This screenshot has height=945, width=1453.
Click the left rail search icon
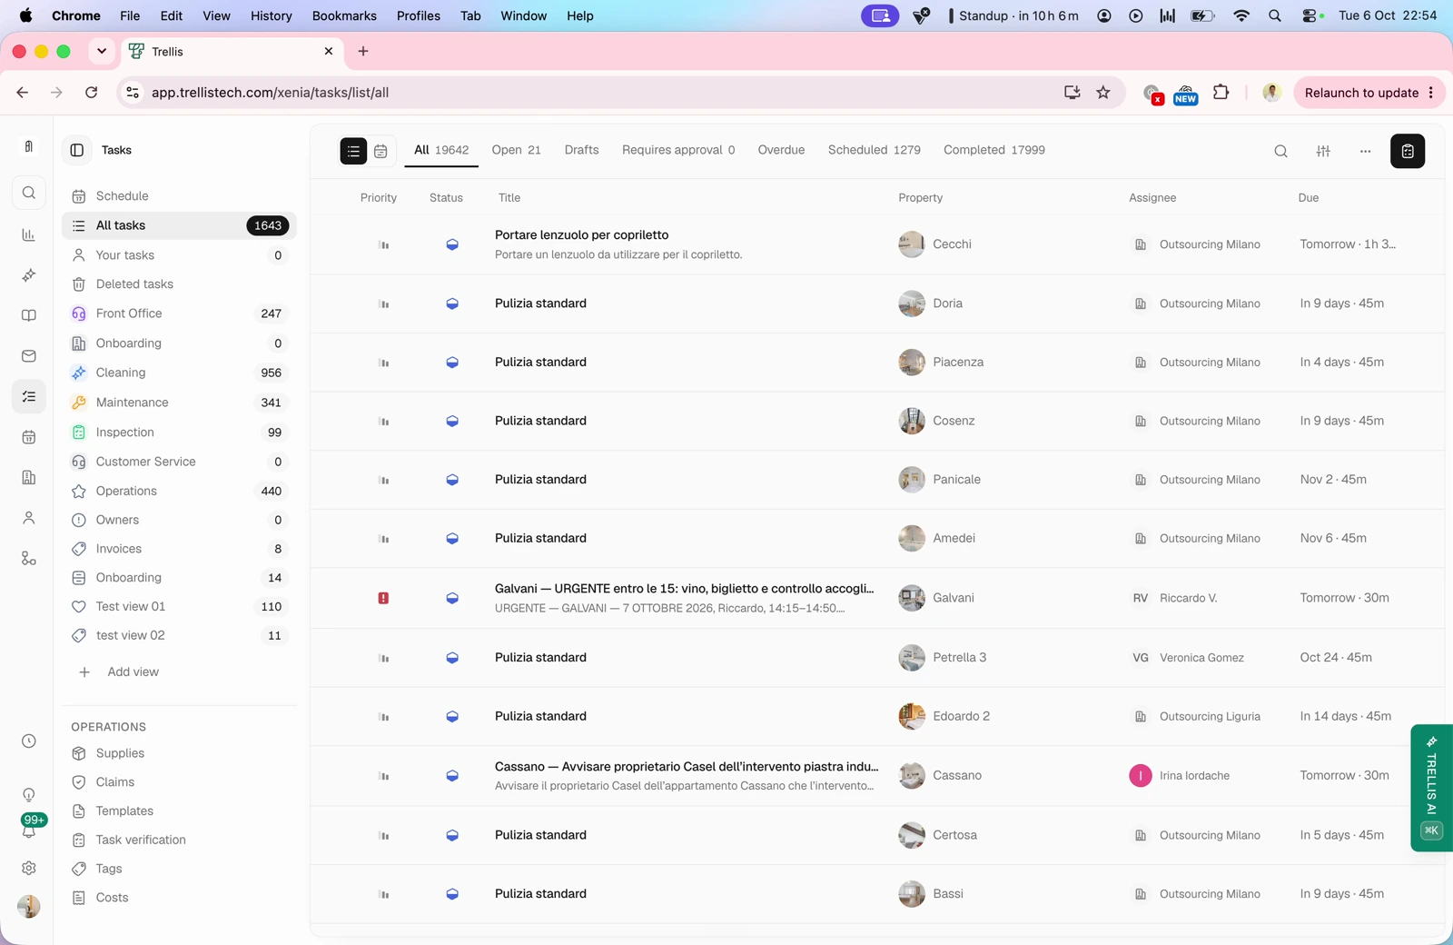[29, 193]
